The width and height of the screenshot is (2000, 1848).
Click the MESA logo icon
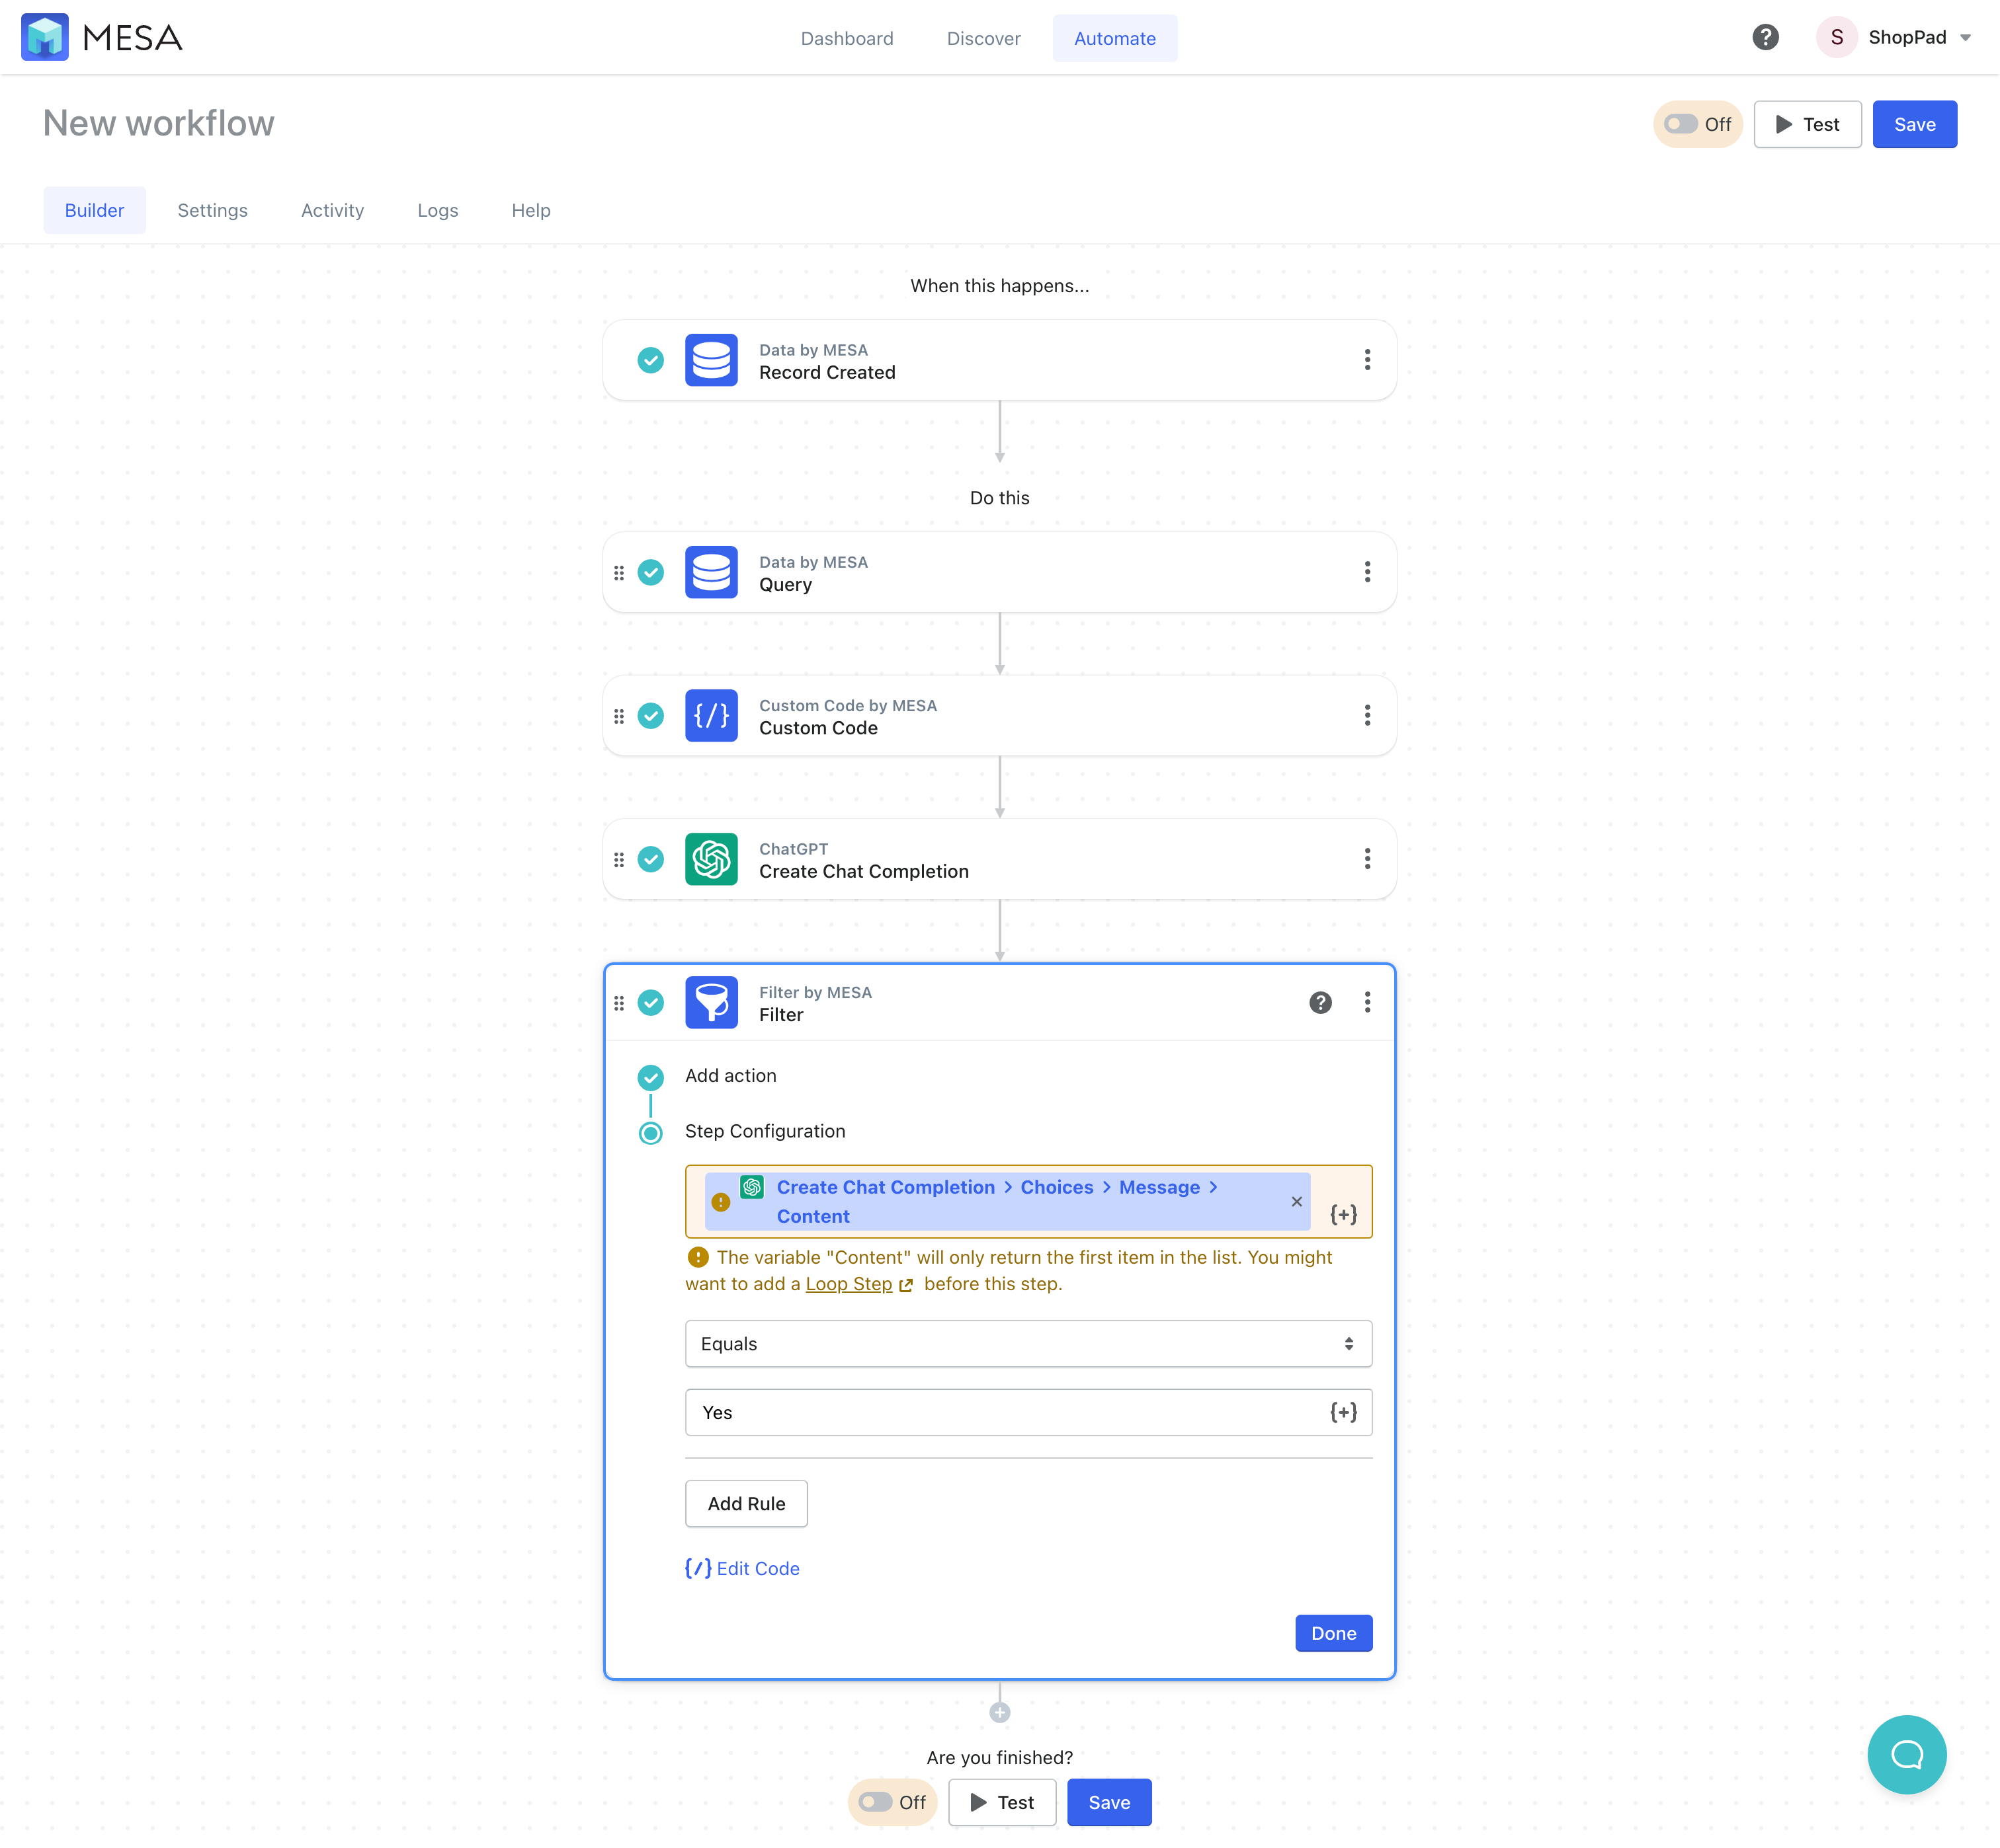pos(44,37)
